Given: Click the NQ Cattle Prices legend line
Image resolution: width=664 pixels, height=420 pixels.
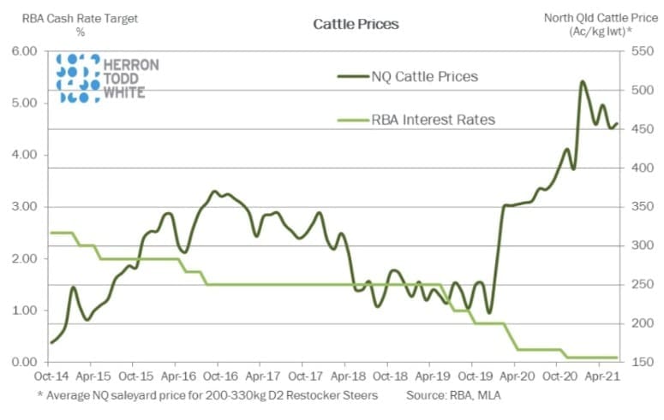Looking at the screenshot, I should (x=353, y=76).
